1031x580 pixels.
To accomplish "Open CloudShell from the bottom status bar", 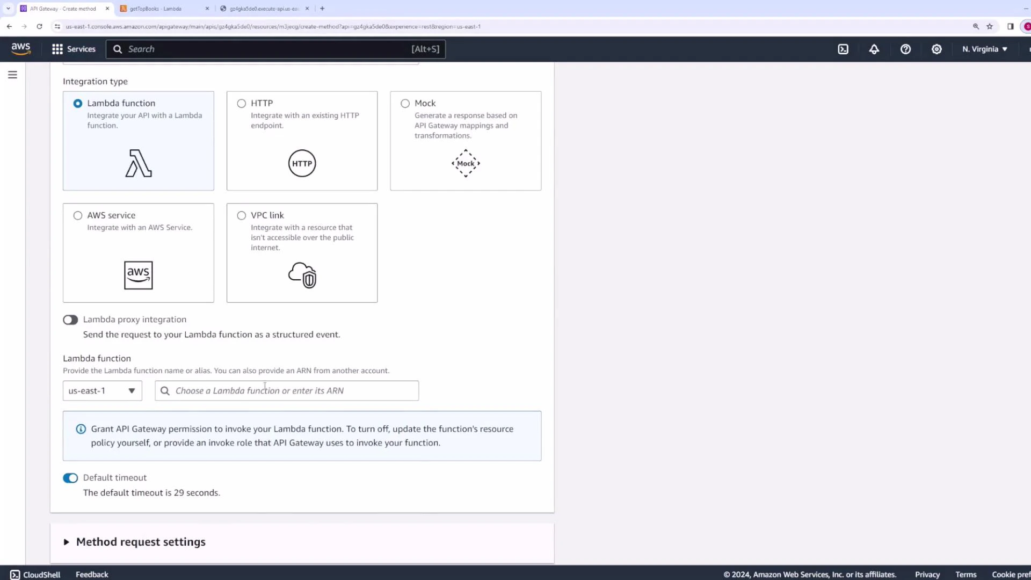I will click(x=35, y=574).
